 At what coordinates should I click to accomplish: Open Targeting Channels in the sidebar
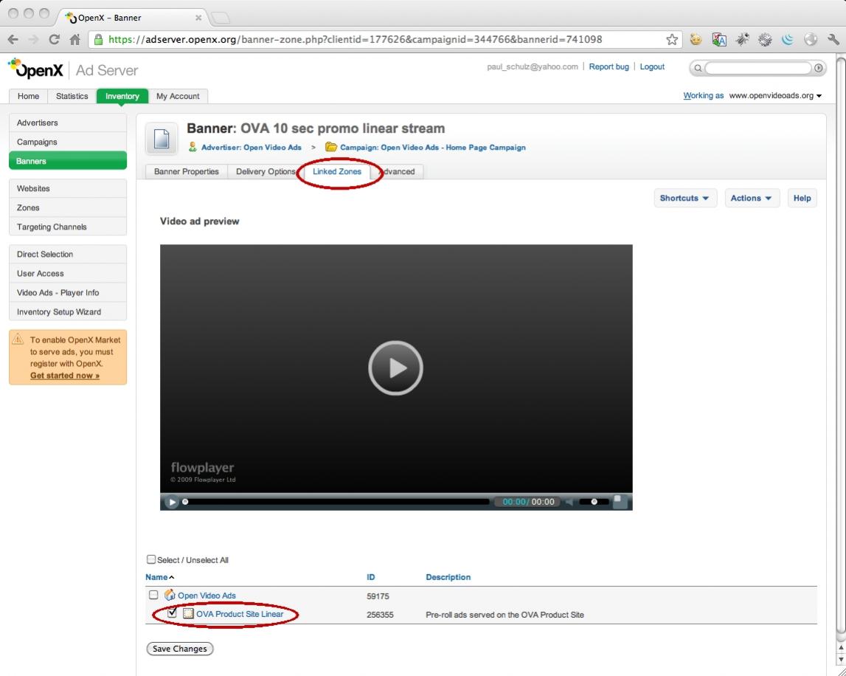tap(68, 227)
